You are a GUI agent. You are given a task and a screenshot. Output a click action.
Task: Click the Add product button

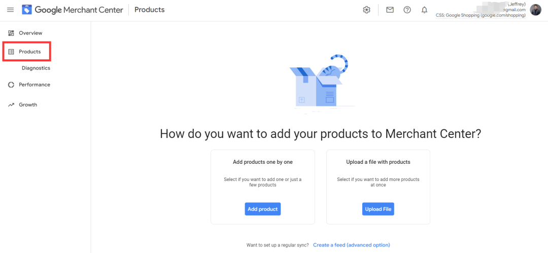[262, 209]
